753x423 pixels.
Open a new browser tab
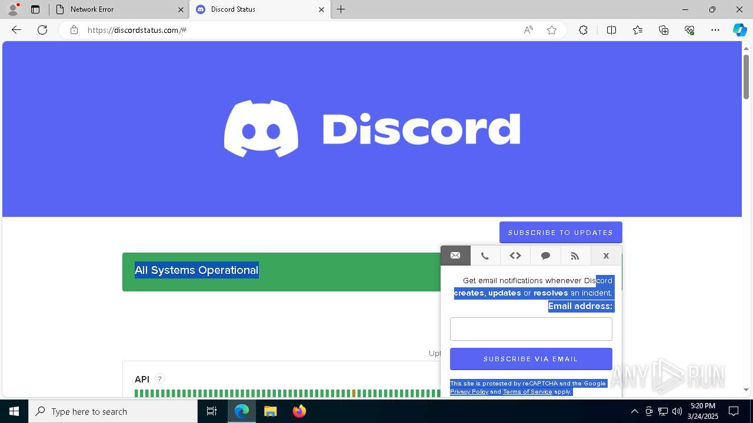click(341, 9)
